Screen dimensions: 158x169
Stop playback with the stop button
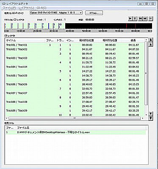[x=135, y=19]
